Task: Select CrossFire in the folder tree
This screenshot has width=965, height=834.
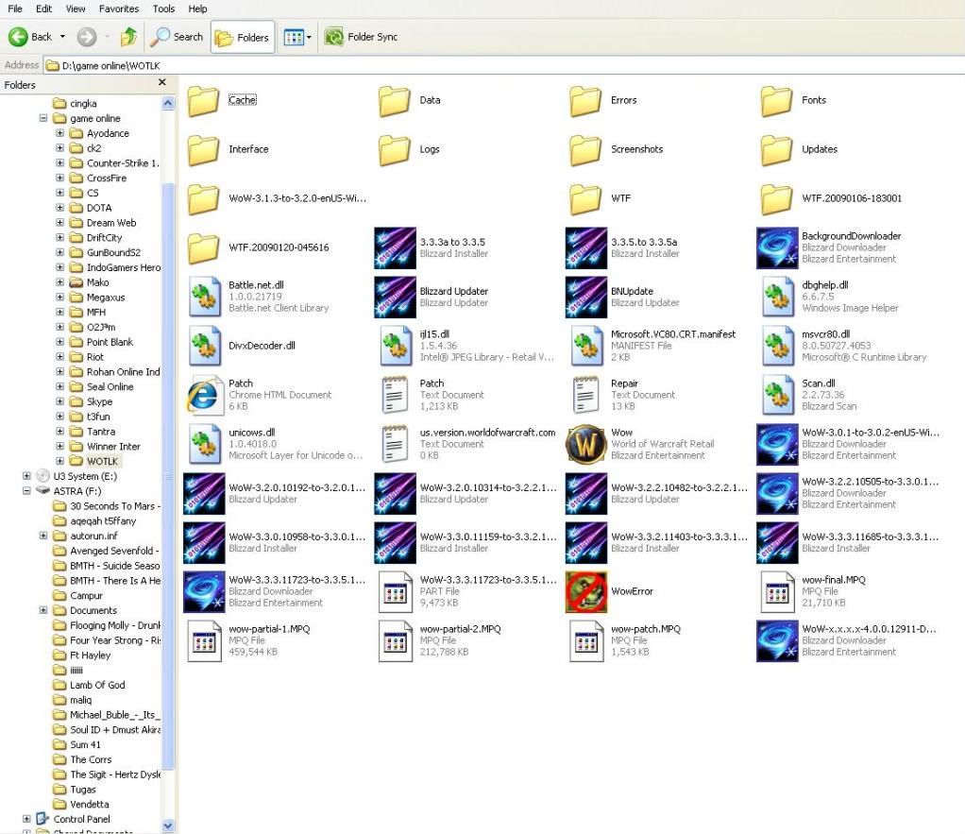Action: [x=107, y=178]
